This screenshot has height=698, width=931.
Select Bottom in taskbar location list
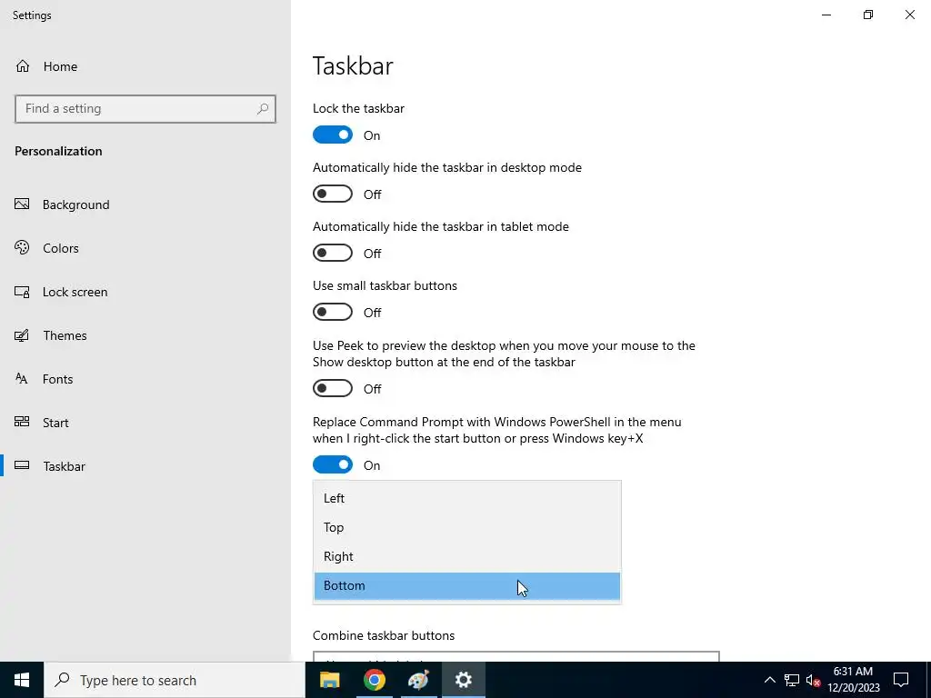coord(466,586)
